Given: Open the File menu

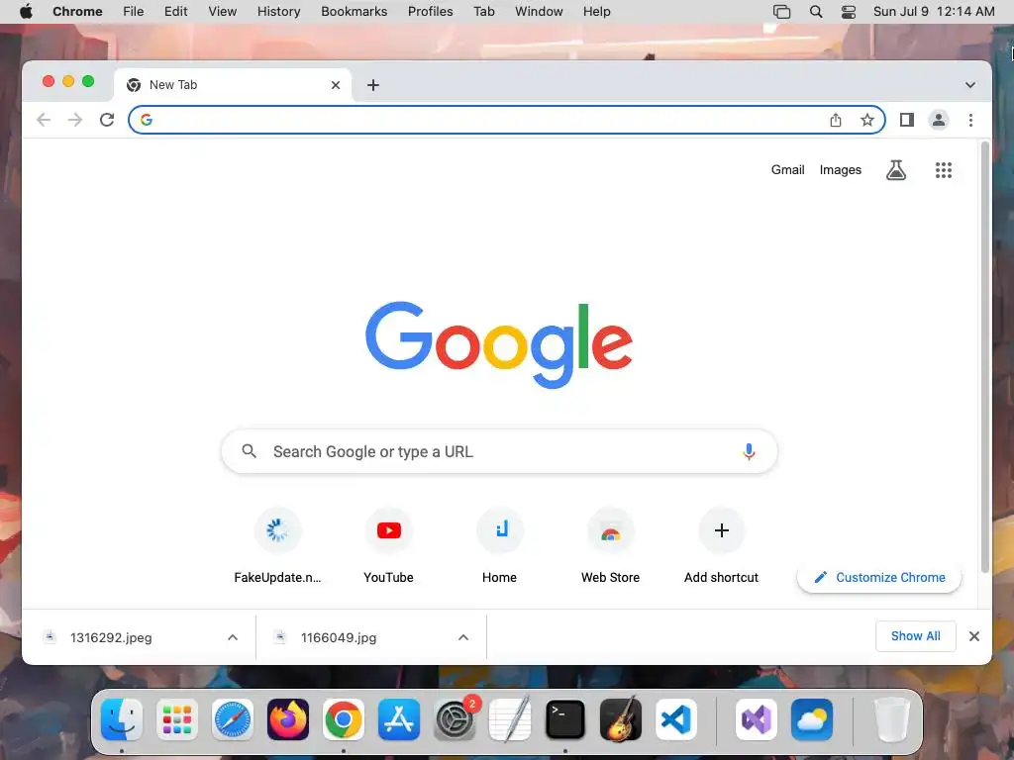Looking at the screenshot, I should 134,12.
